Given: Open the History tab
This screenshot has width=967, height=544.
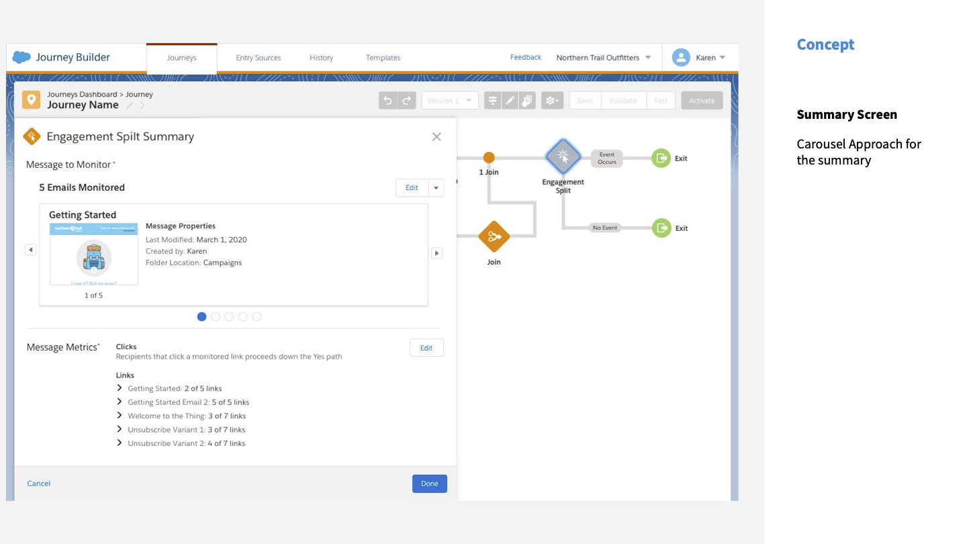Looking at the screenshot, I should [321, 58].
